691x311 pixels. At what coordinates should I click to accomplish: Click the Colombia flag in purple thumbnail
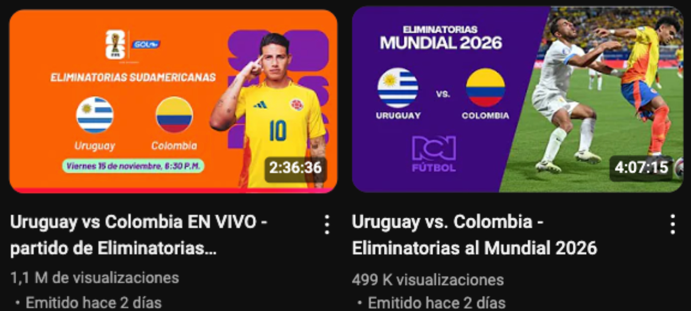click(x=485, y=88)
